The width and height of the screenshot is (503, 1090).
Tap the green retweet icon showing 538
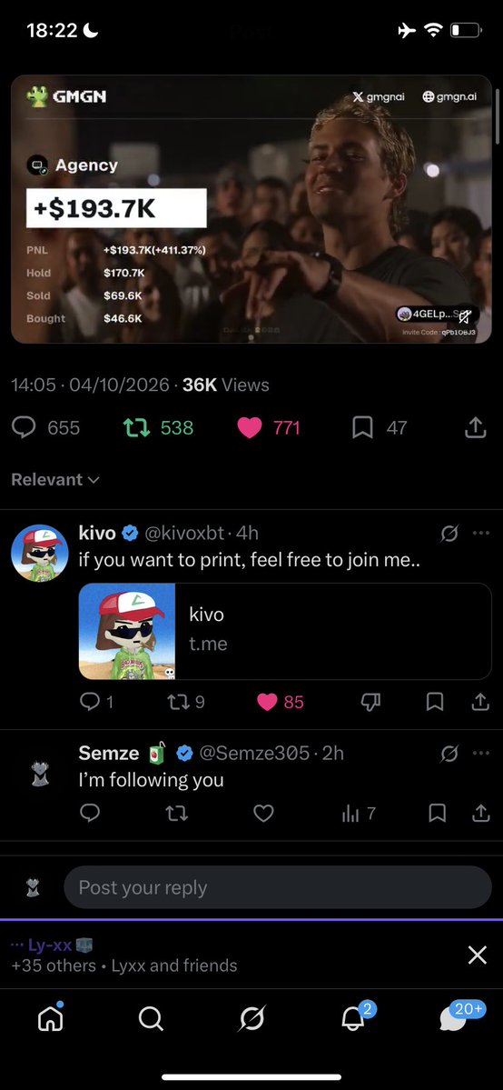[136, 427]
